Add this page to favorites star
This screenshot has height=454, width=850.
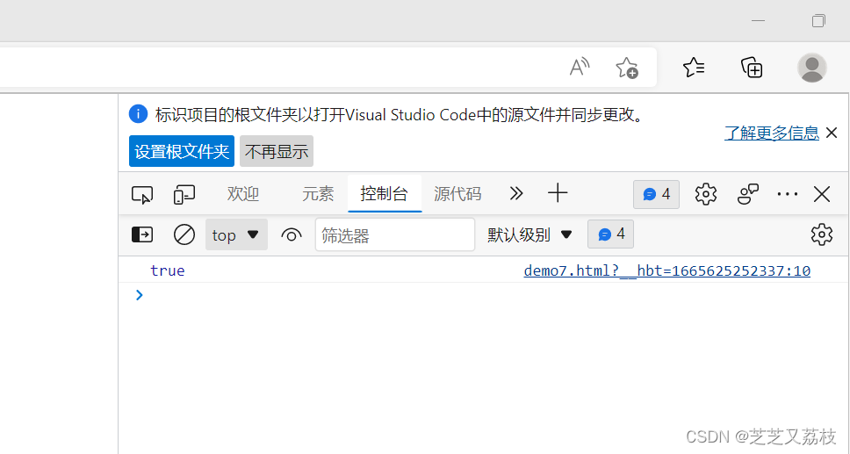(627, 68)
